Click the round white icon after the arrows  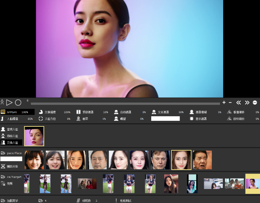255,103
